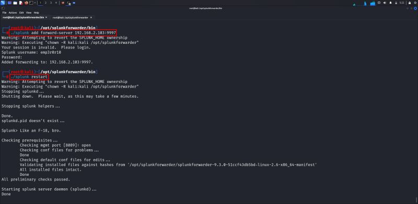Open the notifications bell icon

coord(390,3)
